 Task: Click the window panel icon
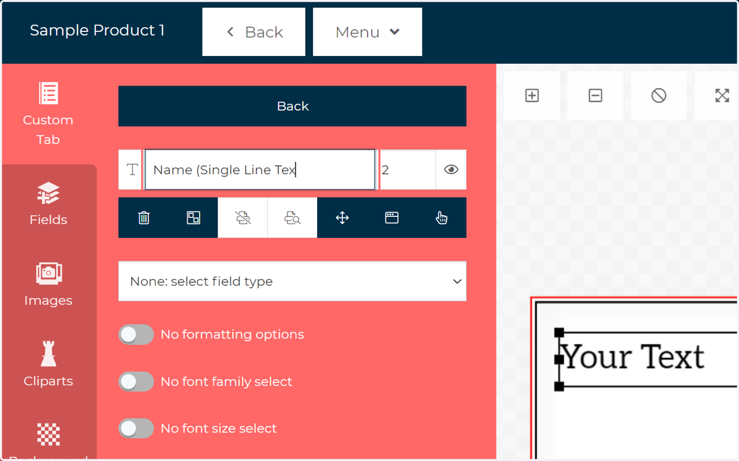pyautogui.click(x=392, y=218)
